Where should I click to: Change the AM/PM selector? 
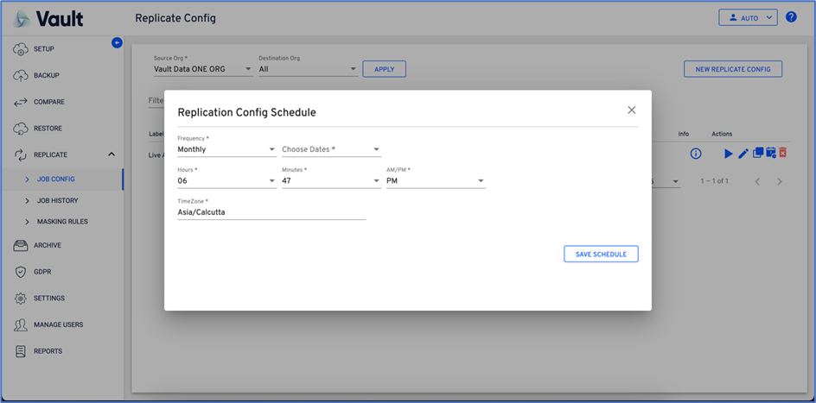tap(435, 181)
